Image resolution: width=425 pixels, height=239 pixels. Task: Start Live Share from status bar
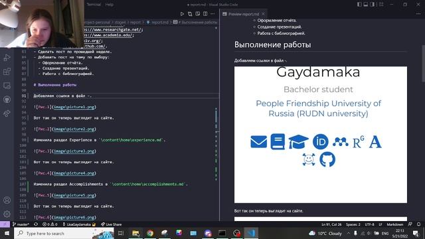click(x=111, y=224)
